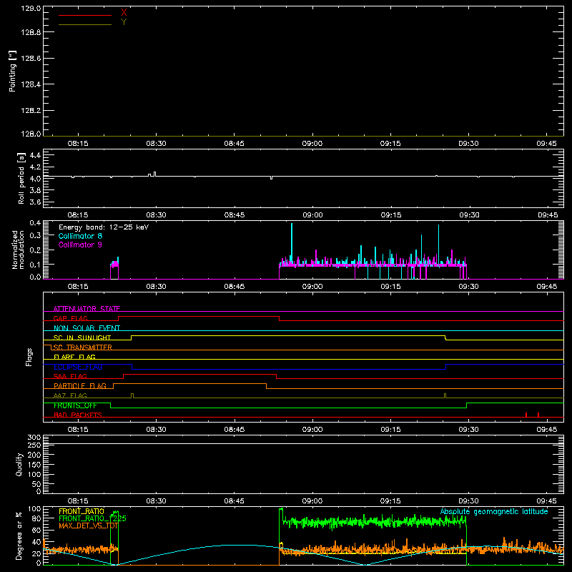572x572 pixels.
Task: Click 09:45 under the Pointing plot
Action: pos(546,144)
